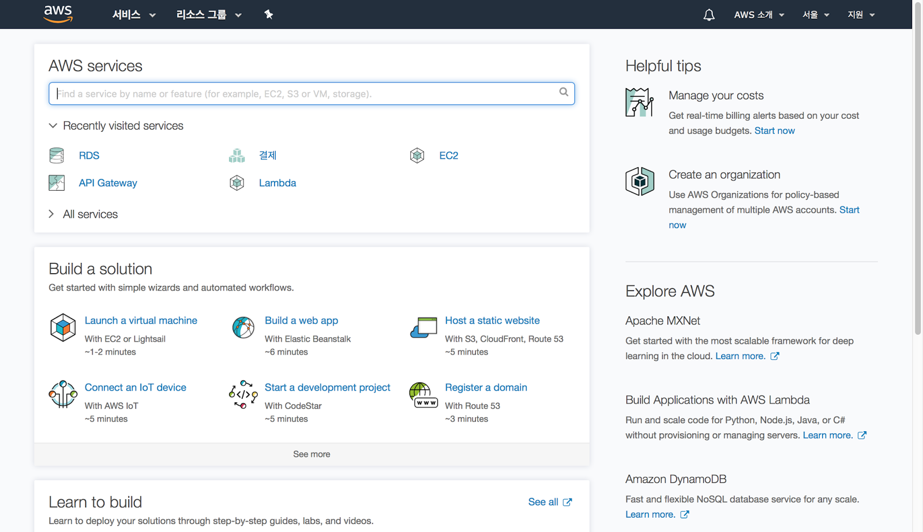The width and height of the screenshot is (923, 532).
Task: Click the Launch a virtual machine cube icon
Action: pos(63,327)
